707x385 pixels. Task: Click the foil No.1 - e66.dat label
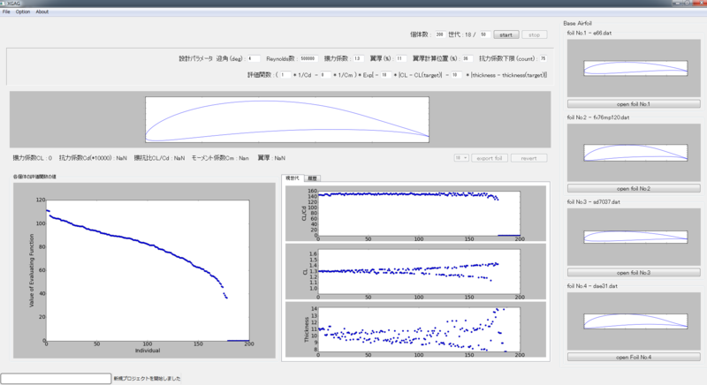(589, 33)
